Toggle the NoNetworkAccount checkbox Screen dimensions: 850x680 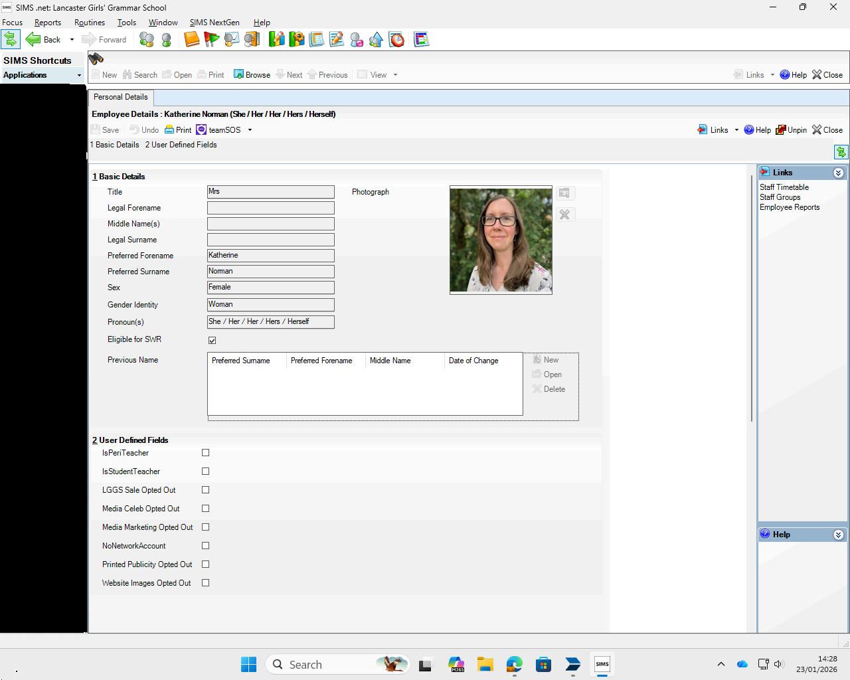coord(205,546)
